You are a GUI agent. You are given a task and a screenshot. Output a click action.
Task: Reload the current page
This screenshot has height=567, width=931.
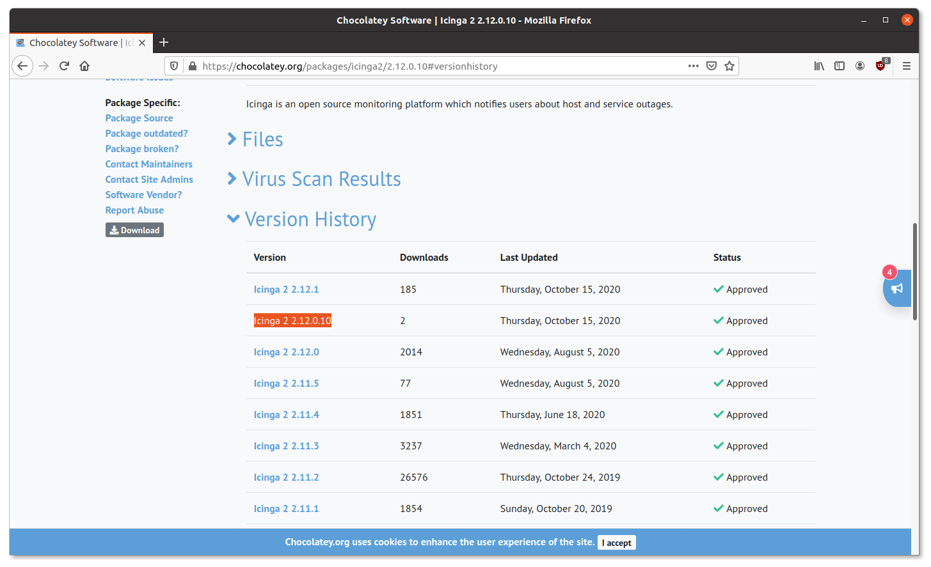point(63,65)
